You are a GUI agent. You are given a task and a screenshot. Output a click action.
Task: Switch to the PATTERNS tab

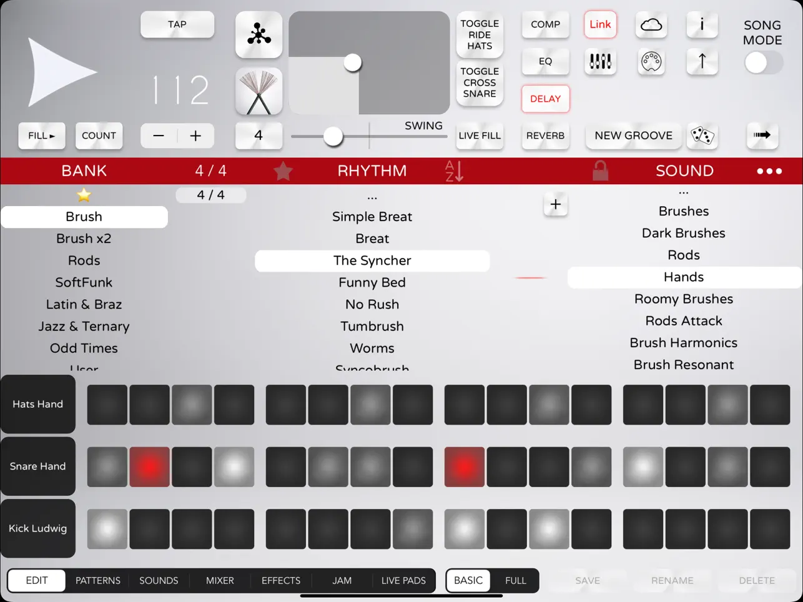98,580
